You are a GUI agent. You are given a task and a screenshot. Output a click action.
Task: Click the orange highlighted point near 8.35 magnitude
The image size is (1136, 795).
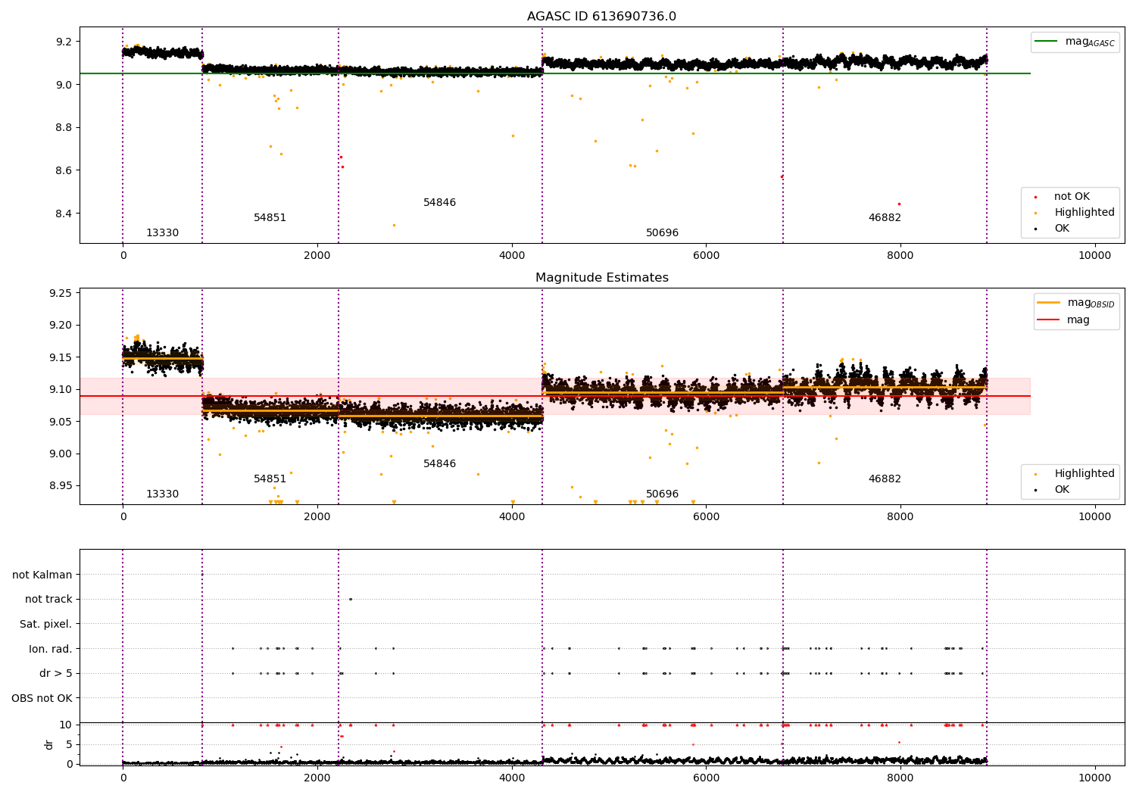click(394, 225)
